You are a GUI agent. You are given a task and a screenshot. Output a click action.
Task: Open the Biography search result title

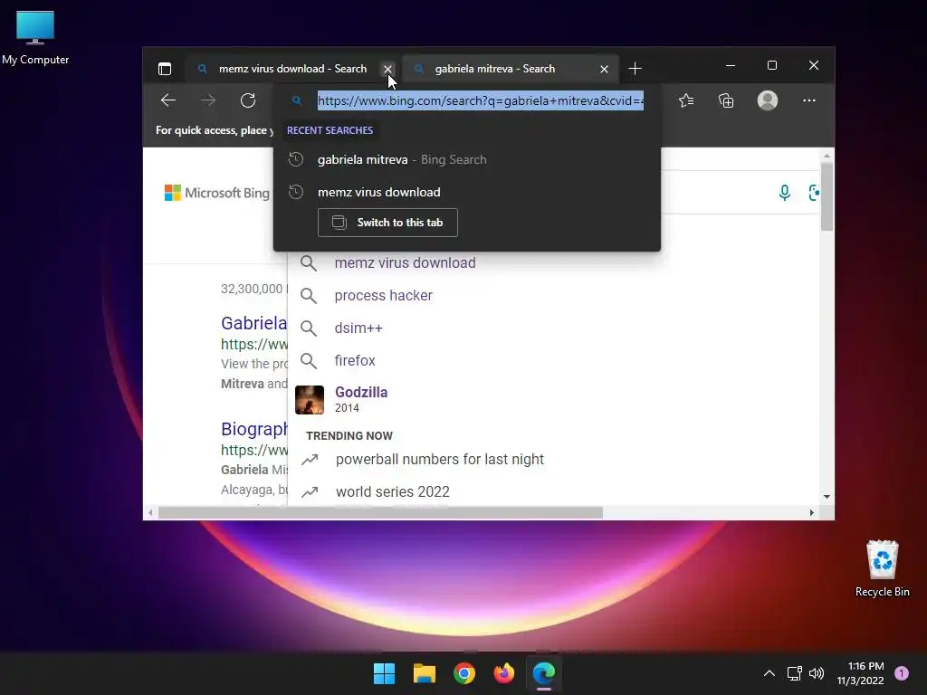point(254,428)
